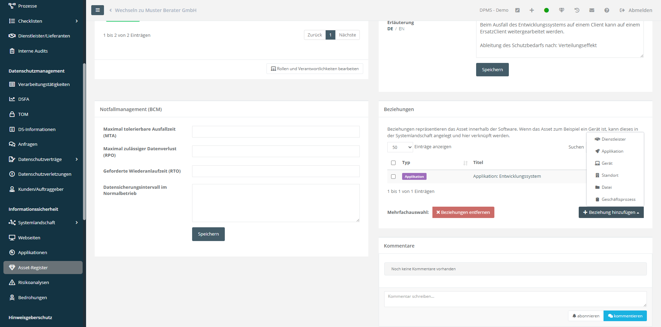Viewport: 661px width, 327px height.
Task: Select Geschäftsprozess in the relation menu
Action: [618, 199]
